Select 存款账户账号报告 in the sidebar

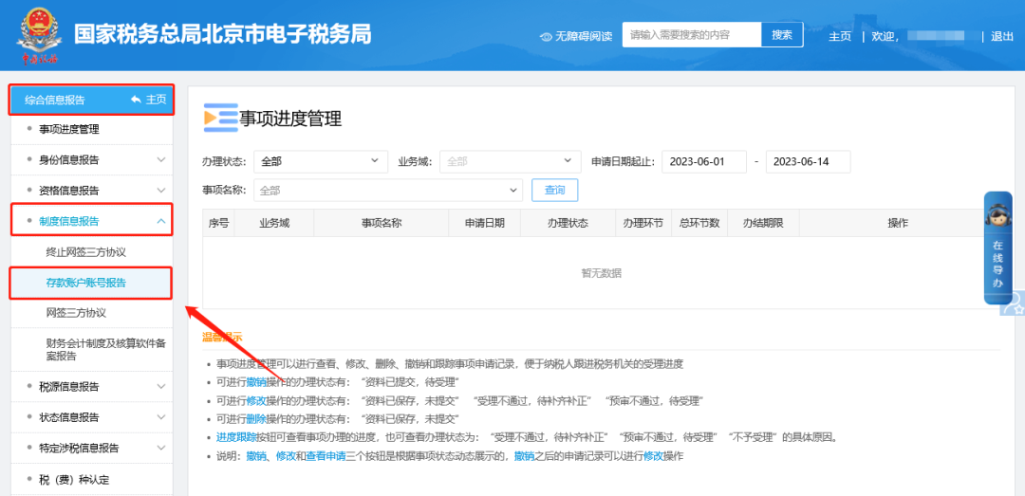click(x=85, y=283)
